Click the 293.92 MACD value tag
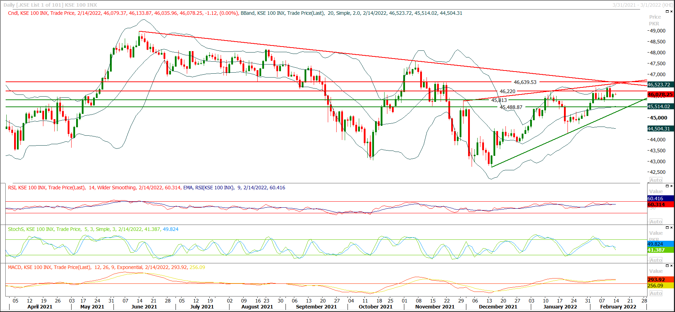Screen dimensions: 675x312 pos(661,280)
